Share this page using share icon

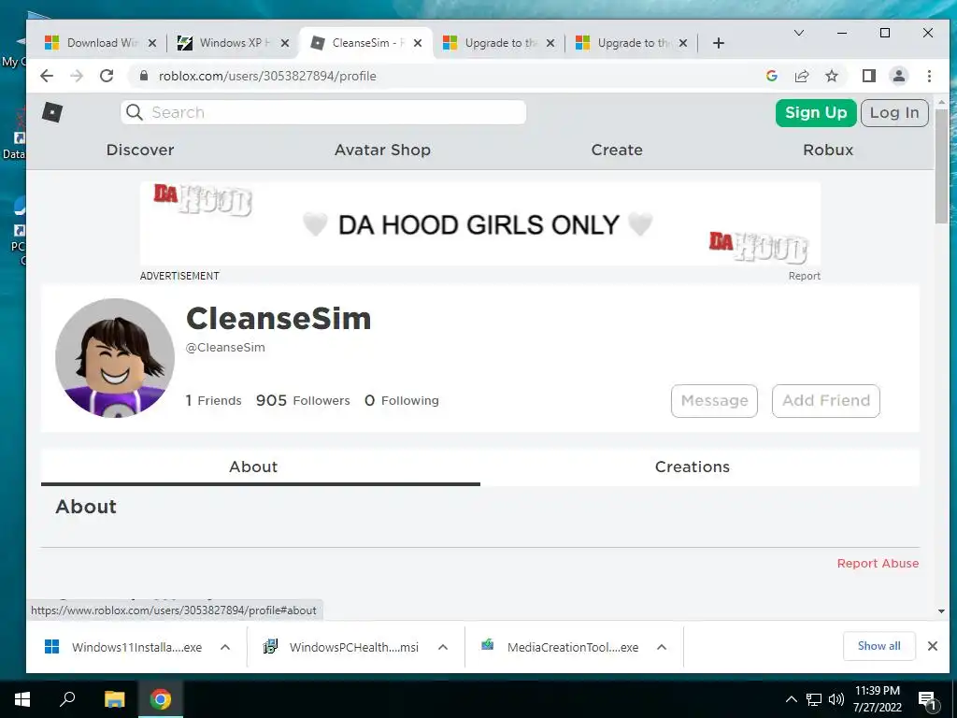[x=801, y=76]
